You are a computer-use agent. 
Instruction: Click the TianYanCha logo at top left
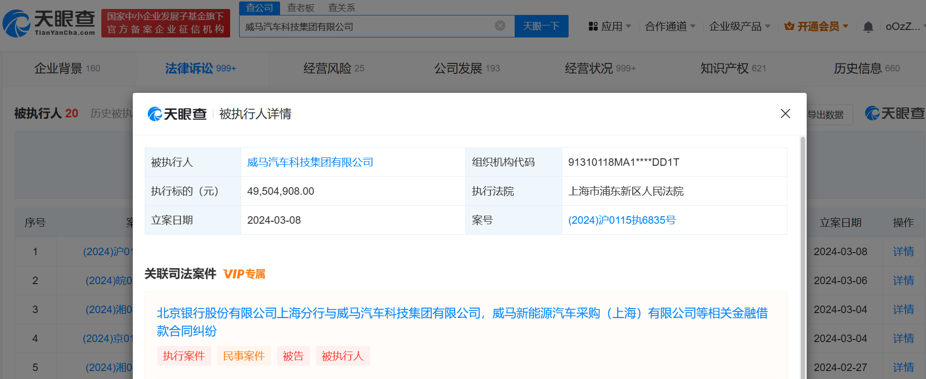(x=49, y=23)
